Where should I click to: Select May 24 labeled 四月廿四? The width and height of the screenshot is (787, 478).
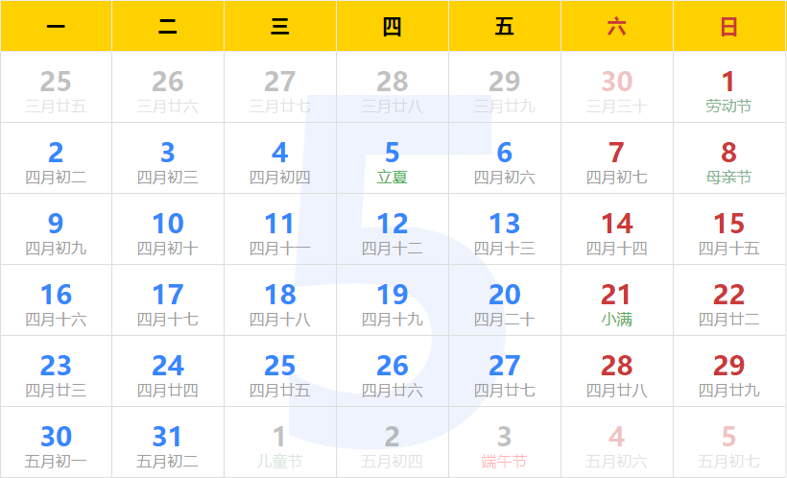pos(168,371)
